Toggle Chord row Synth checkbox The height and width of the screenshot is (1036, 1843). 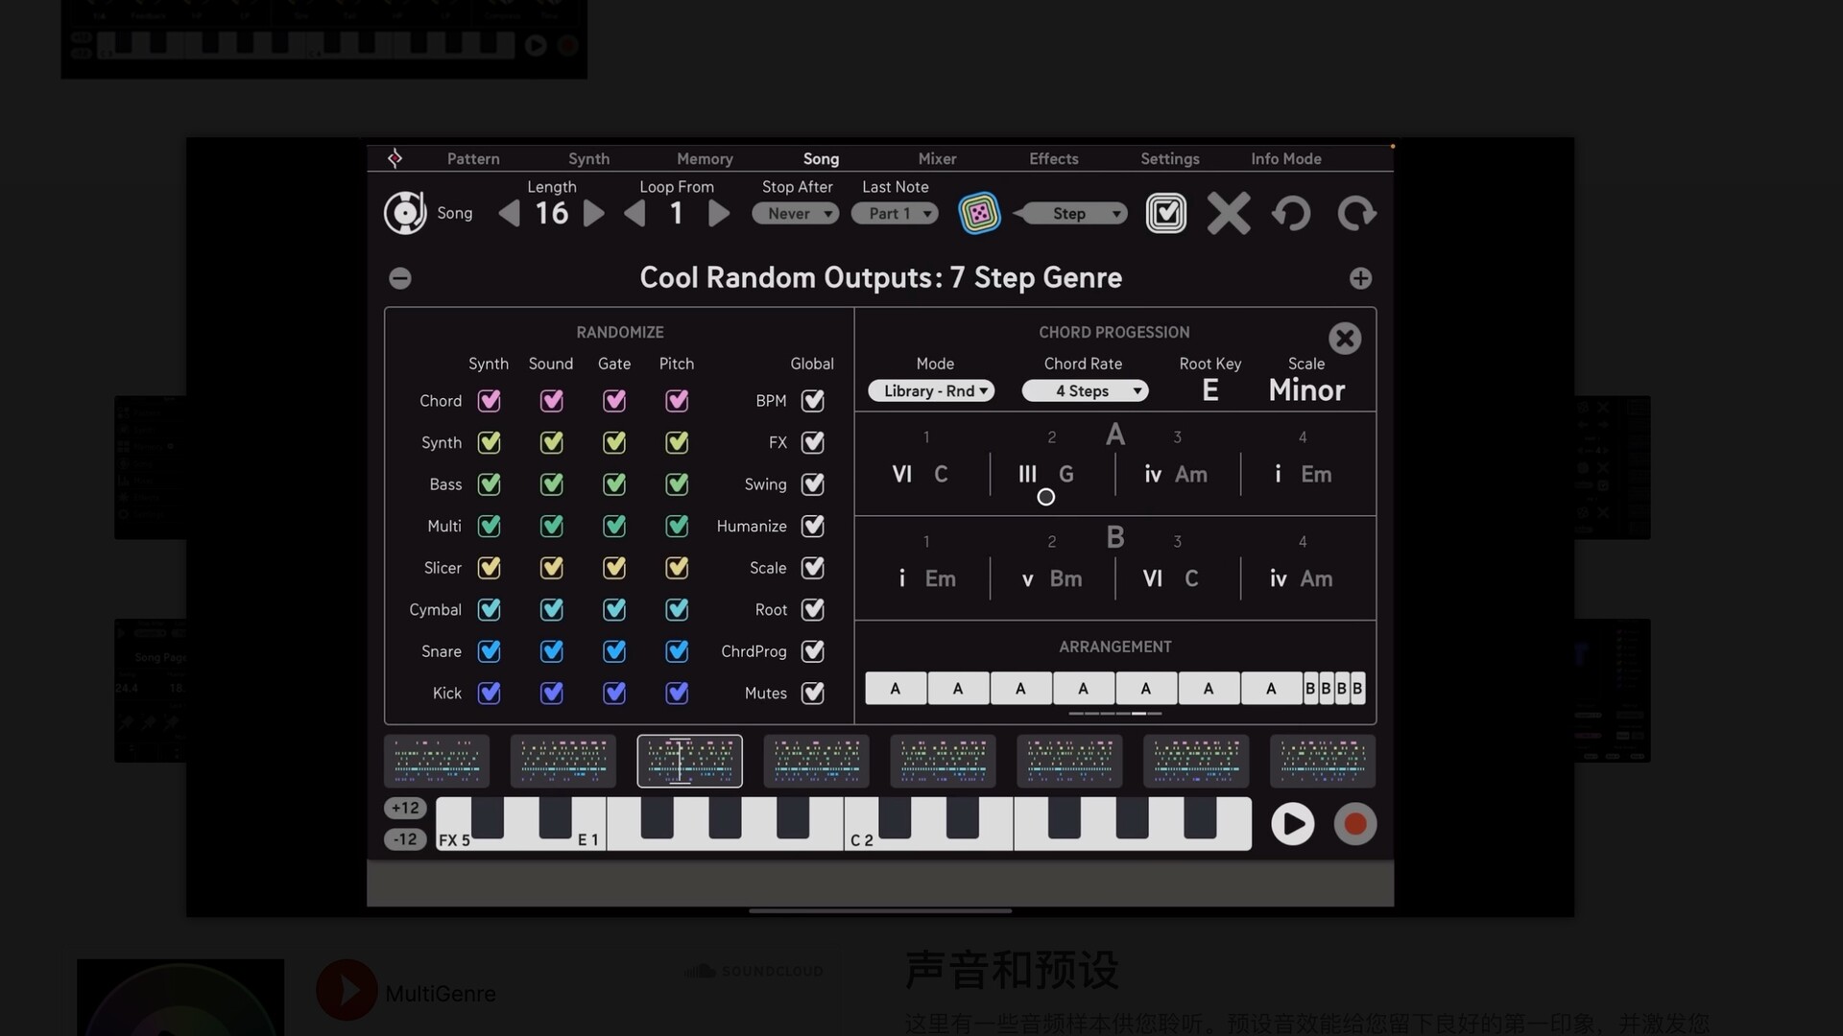tap(490, 401)
